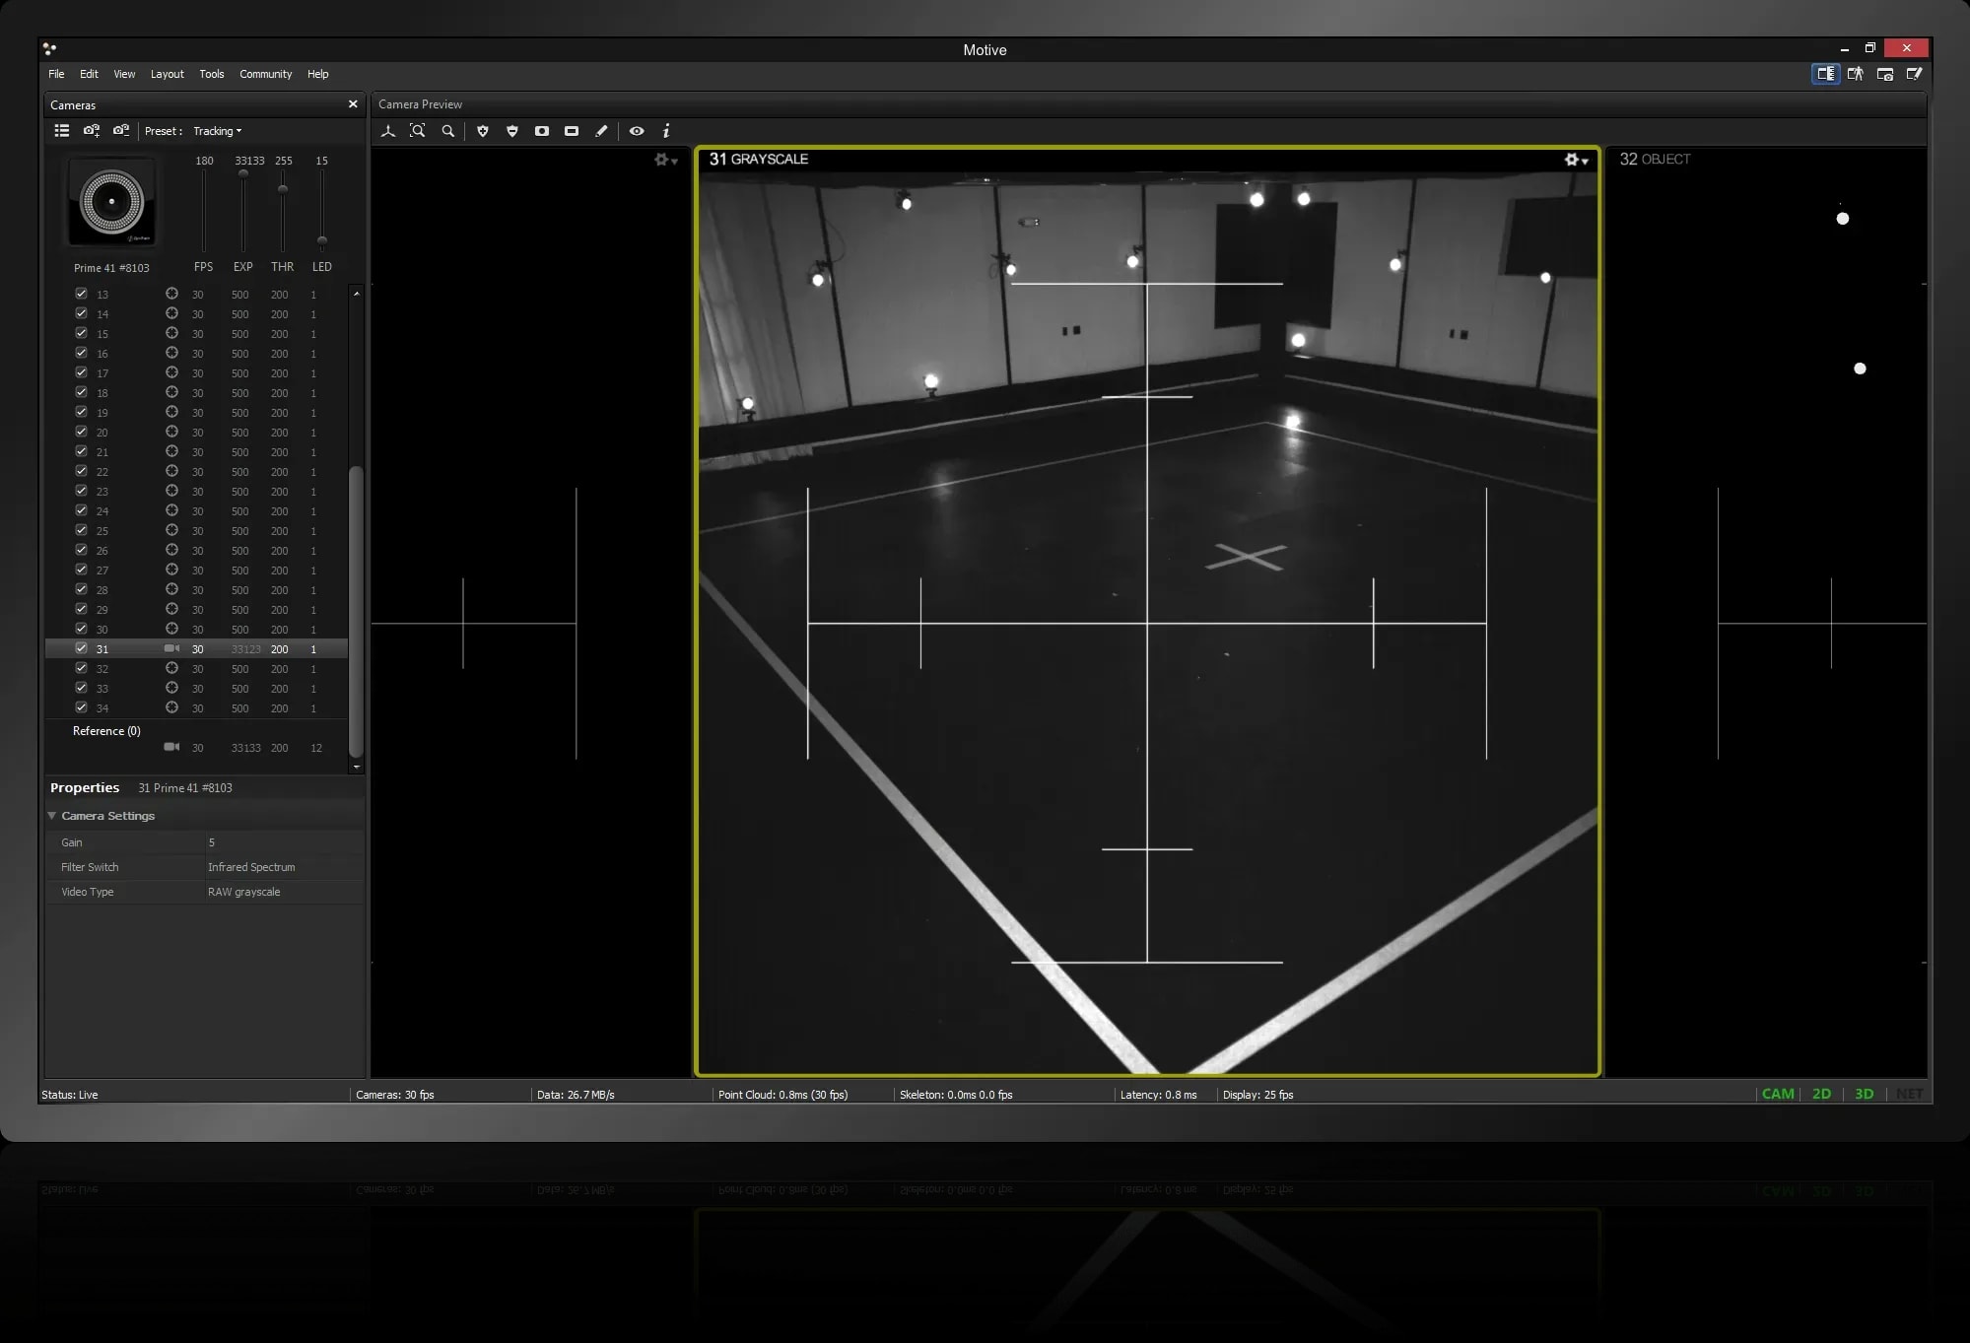Open the Layout menu
This screenshot has height=1343, width=1970.
167,74
